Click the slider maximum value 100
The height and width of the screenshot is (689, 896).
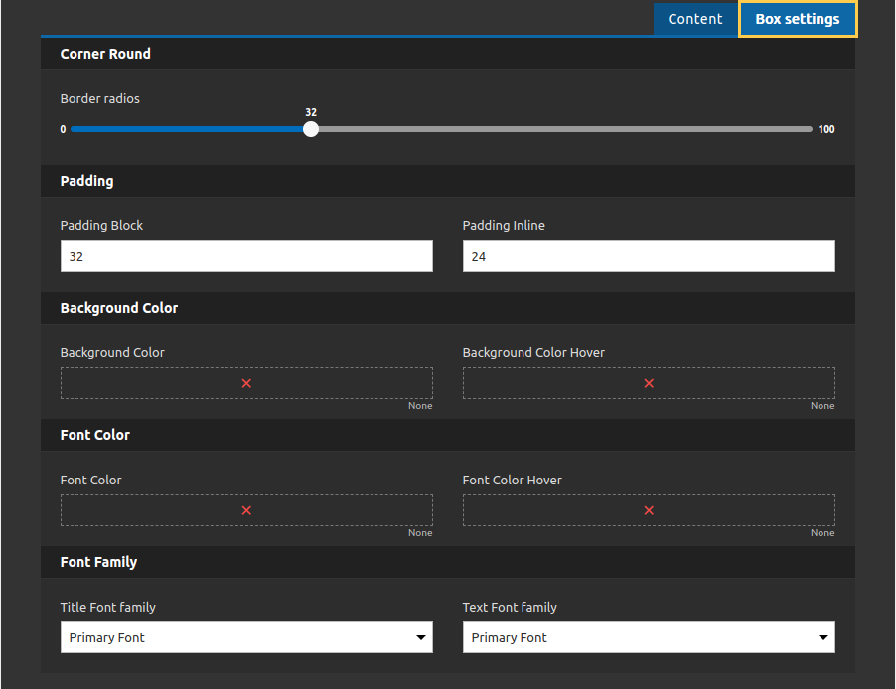pos(826,129)
